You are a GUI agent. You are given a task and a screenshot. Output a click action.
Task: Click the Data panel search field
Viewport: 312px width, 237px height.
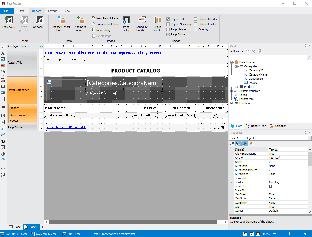pos(268,58)
